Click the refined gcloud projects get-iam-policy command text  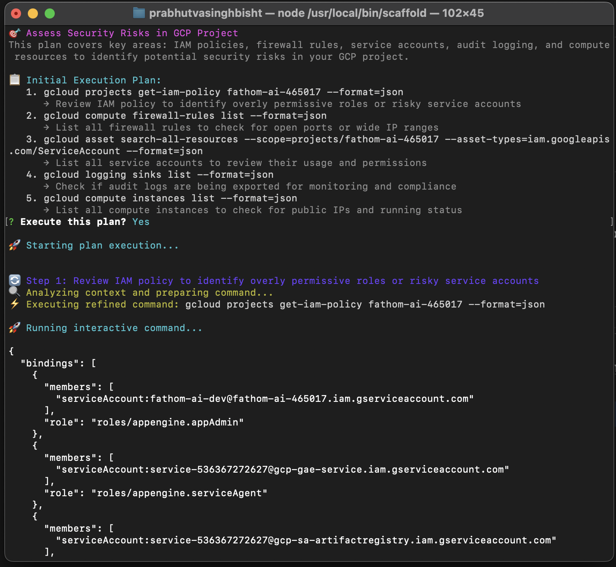[365, 304]
